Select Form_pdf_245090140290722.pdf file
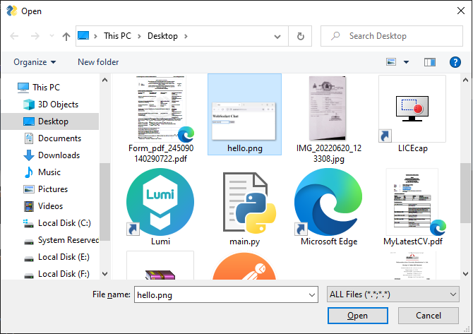This screenshot has height=334, width=473. 160,119
